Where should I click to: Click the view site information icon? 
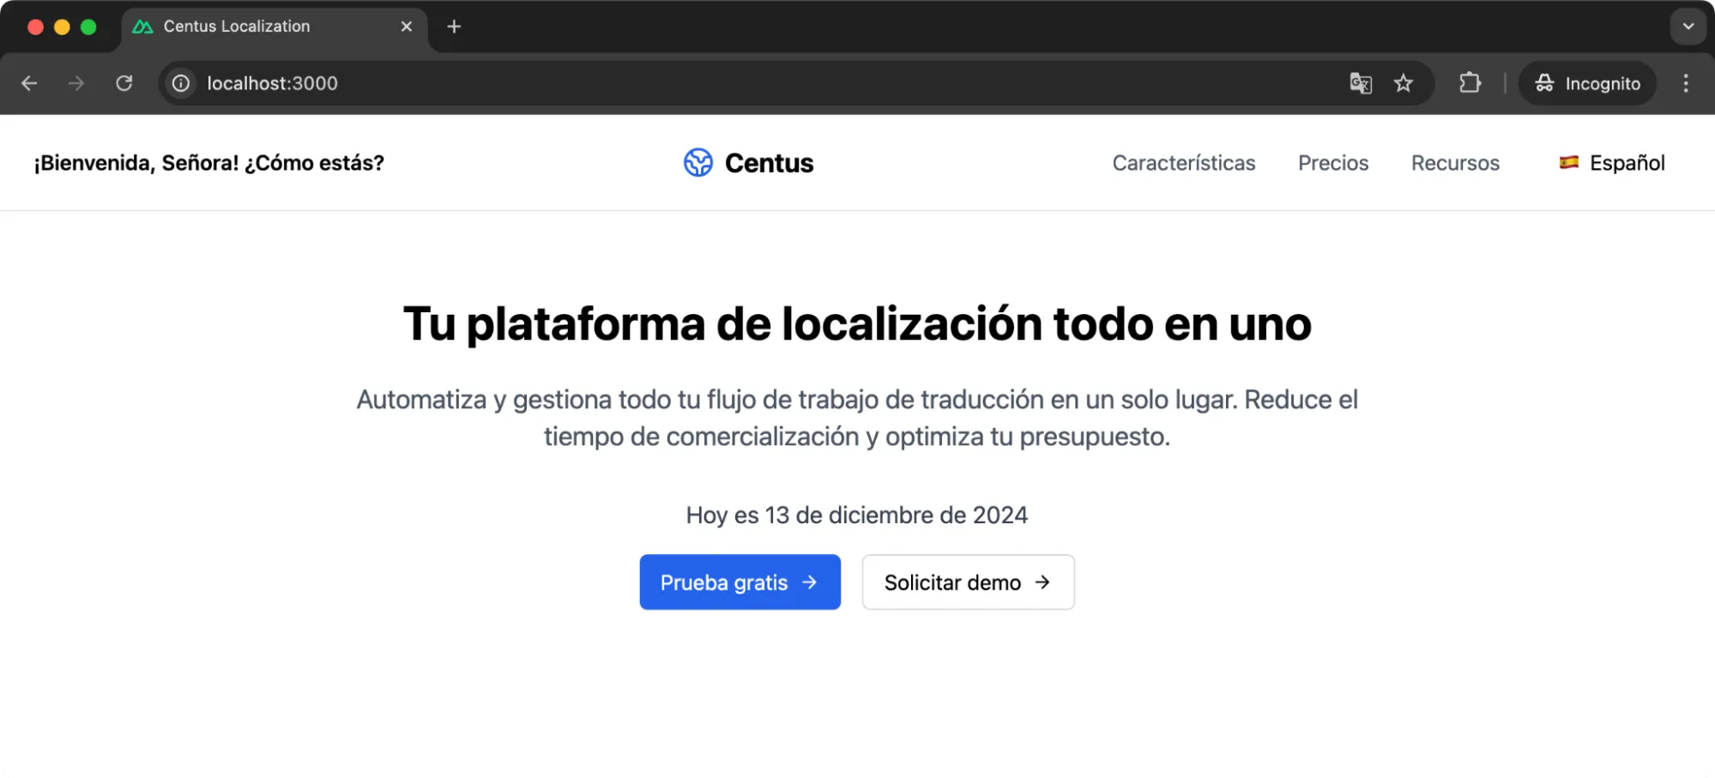180,83
